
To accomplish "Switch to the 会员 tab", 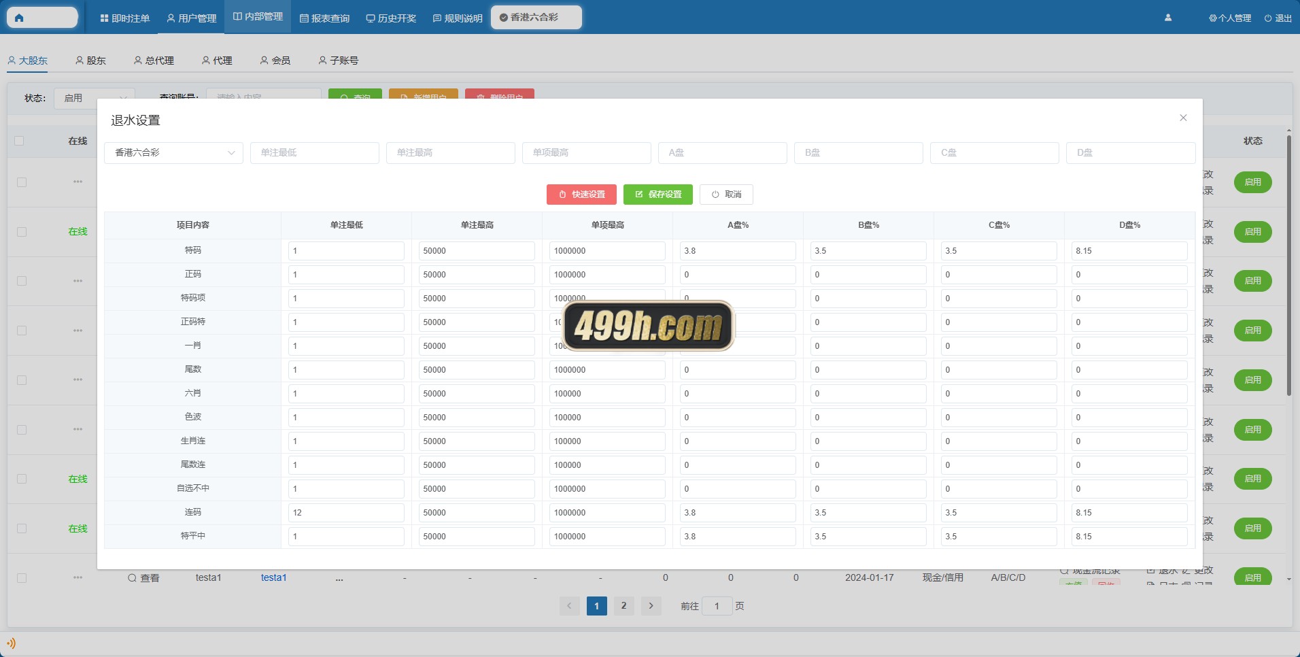I will (x=275, y=61).
